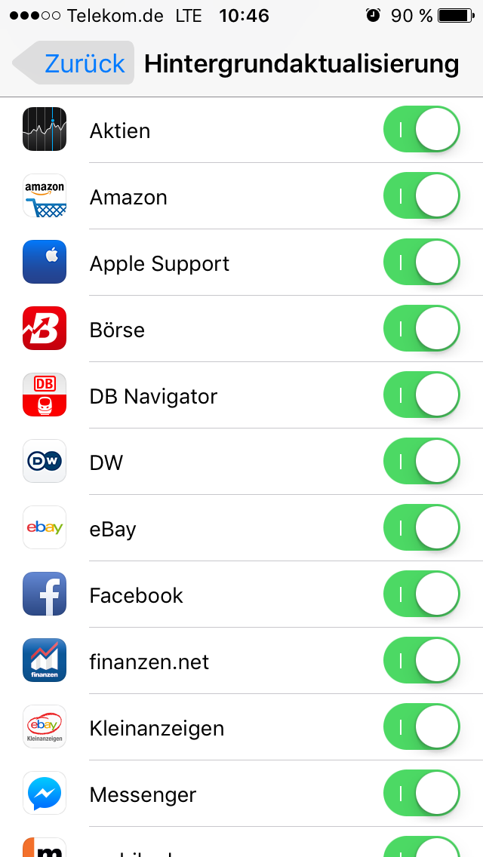Disable background refresh for Amazon
Screen dimensions: 483x857
click(422, 196)
